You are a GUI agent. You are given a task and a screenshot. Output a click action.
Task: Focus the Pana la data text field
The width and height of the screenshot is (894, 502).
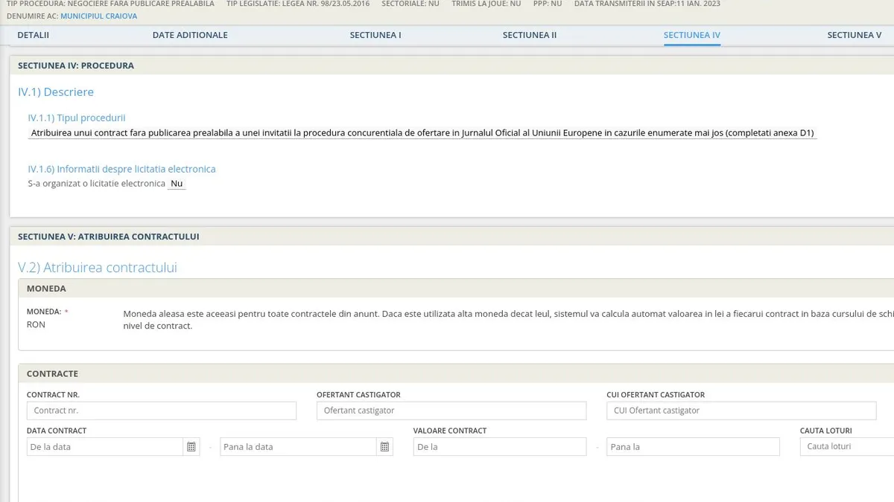298,447
